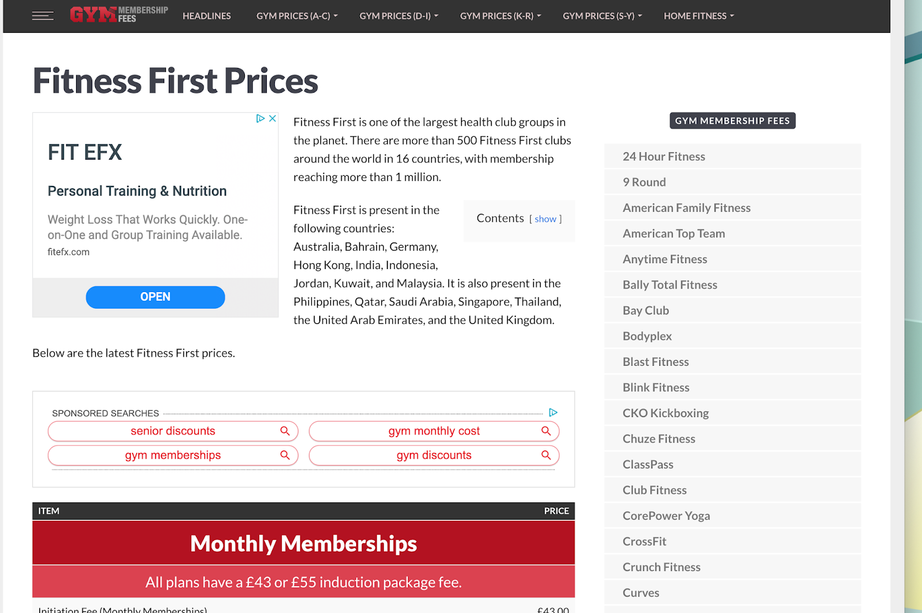Image resolution: width=922 pixels, height=613 pixels.
Task: Click the GYM MEMBERSHIP FEES sidebar header
Action: (732, 120)
